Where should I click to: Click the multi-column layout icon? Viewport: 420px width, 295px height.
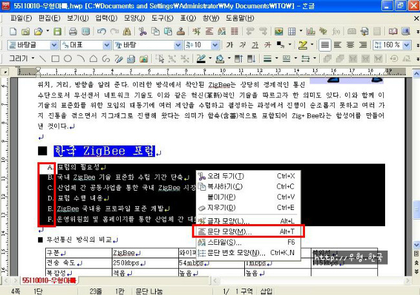[235, 32]
